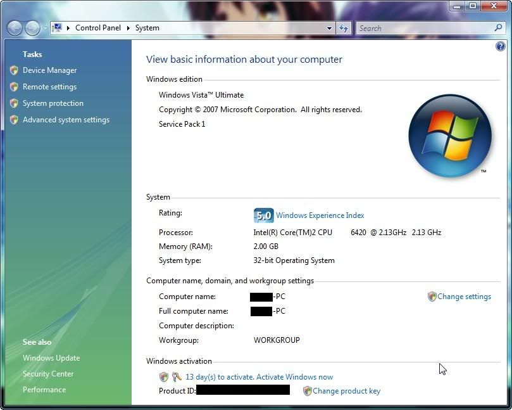This screenshot has width=512, height=410.
Task: Click inside the Search input field
Action: pyautogui.click(x=424, y=28)
